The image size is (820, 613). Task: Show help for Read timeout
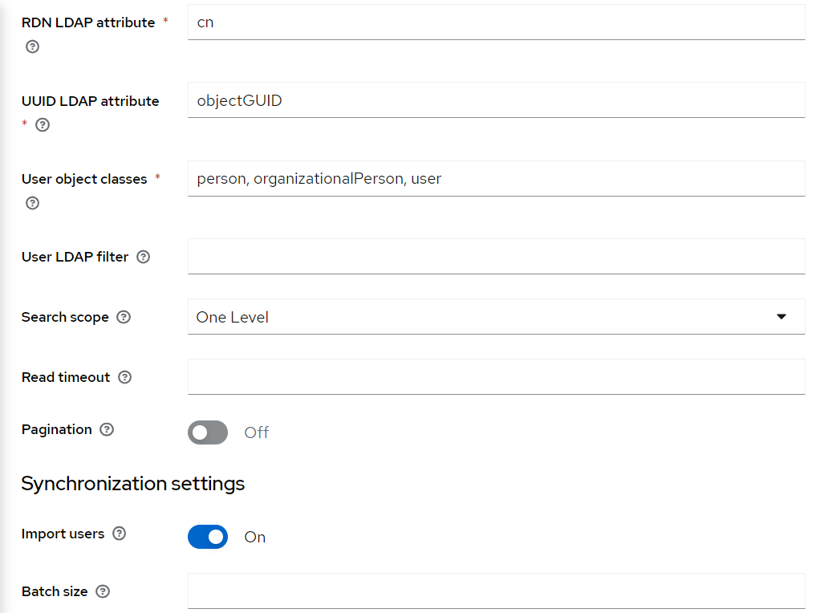tap(124, 377)
